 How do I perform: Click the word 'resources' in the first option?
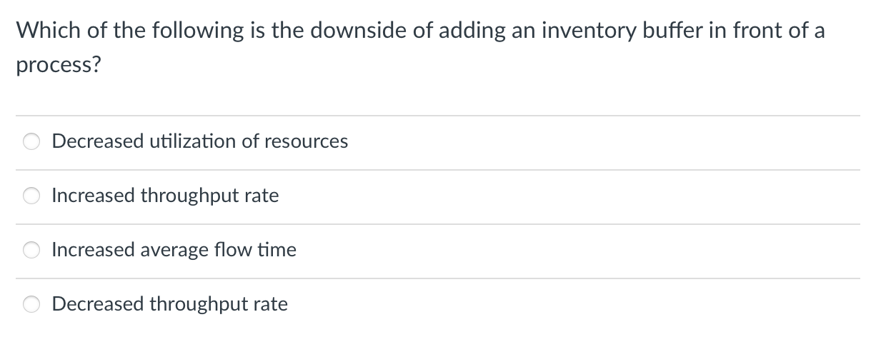tap(306, 141)
